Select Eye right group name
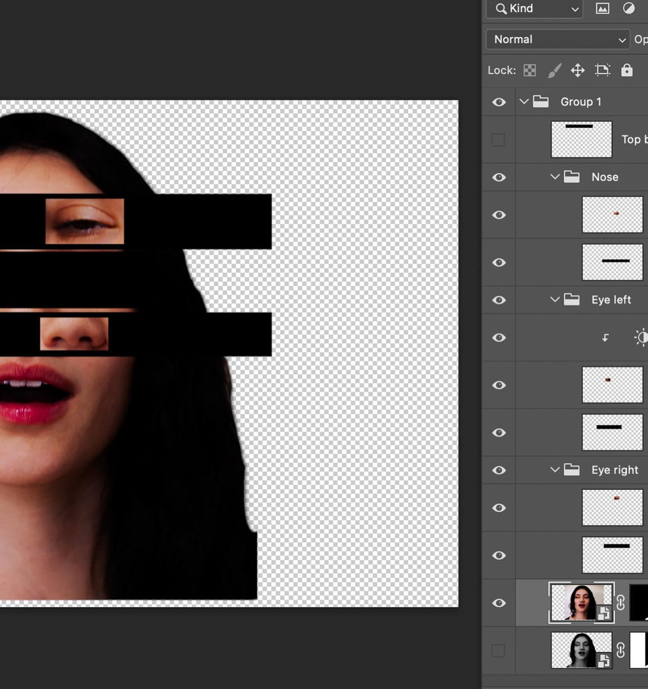Image resolution: width=648 pixels, height=689 pixels. tap(614, 470)
